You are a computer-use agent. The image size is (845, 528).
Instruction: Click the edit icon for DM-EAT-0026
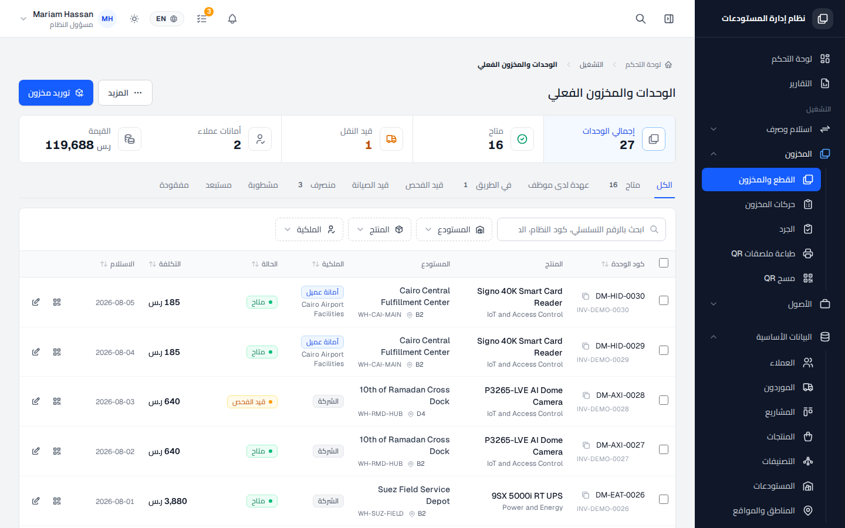36,501
